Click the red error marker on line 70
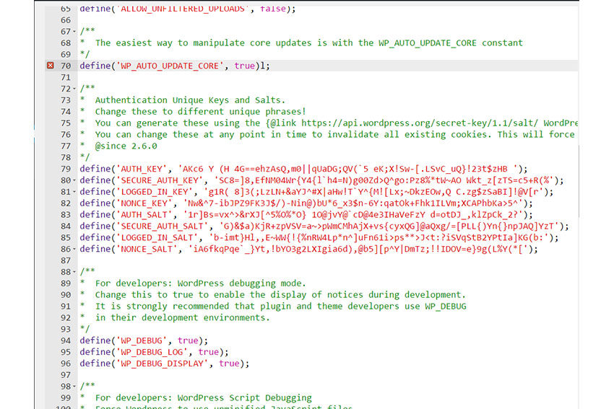614x409 pixels. [50, 66]
